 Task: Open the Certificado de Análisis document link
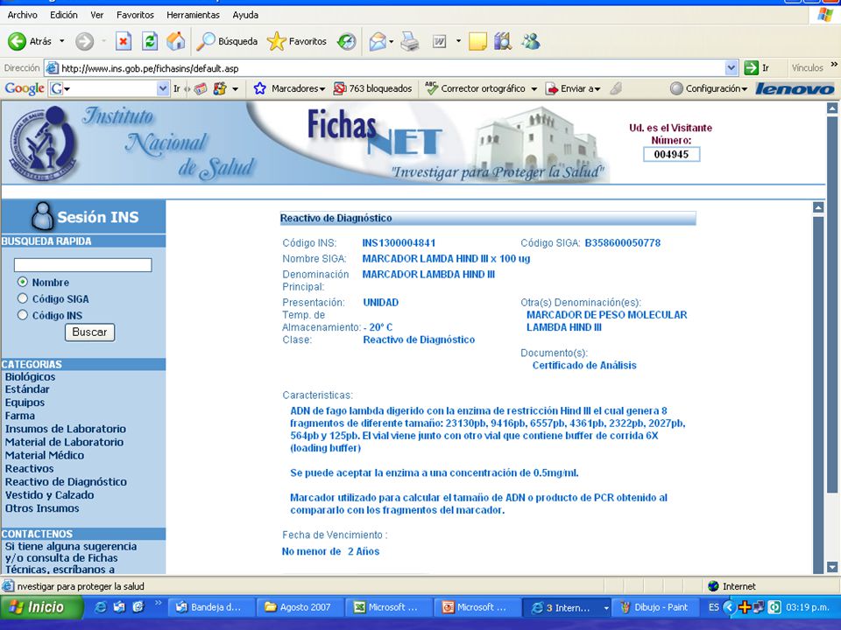tap(584, 366)
